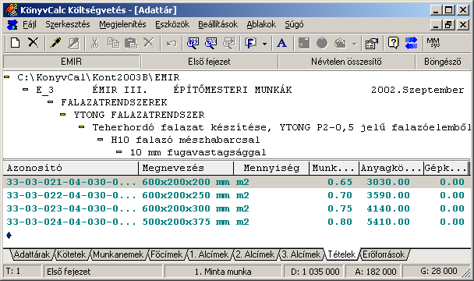Viewport: 474px width, 281px height.
Task: Collapse the E_3 ÉMIR III. tree node
Action: 26,90
